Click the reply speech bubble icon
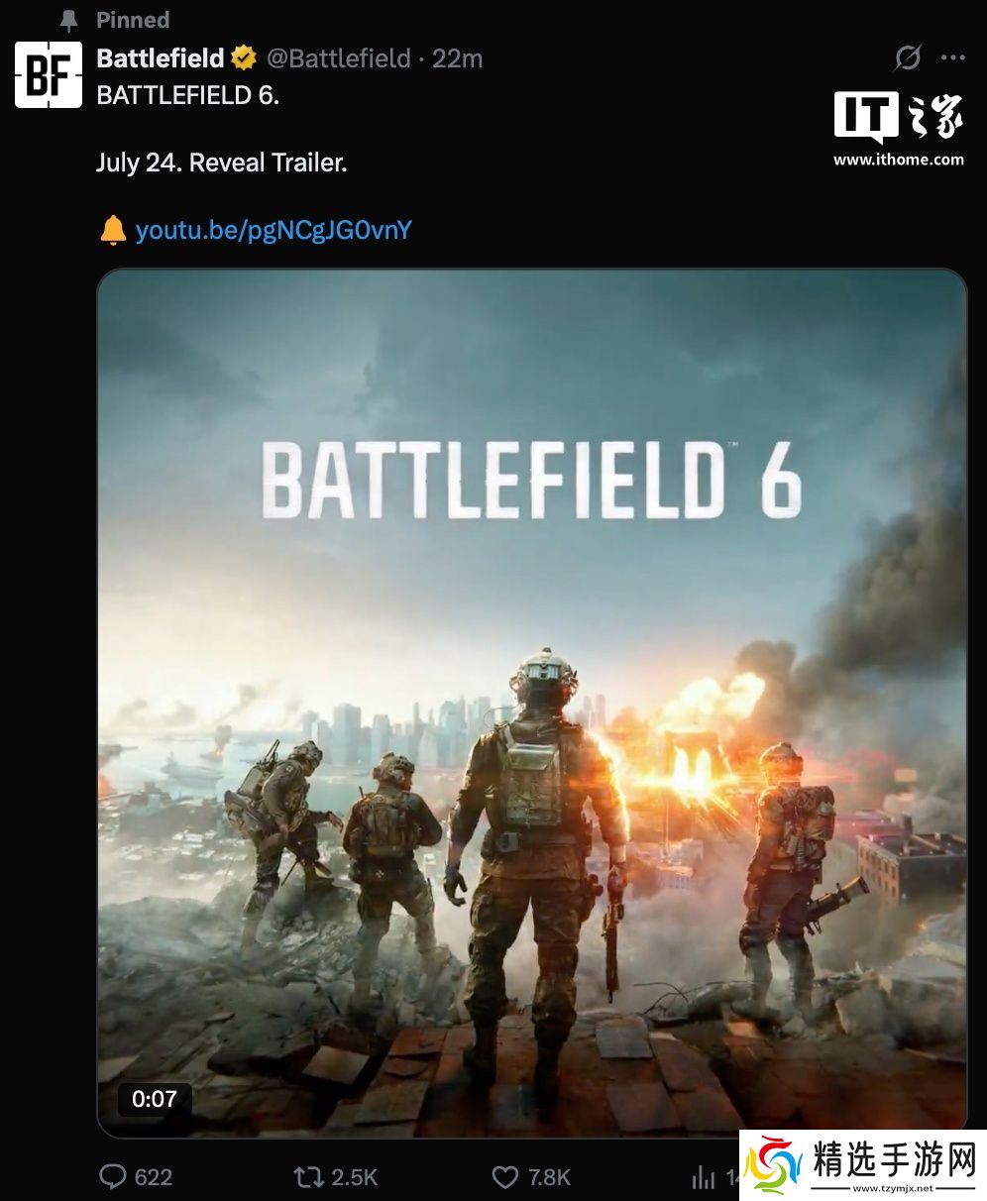Screen dimensions: 987x1201 pyautogui.click(x=113, y=1176)
